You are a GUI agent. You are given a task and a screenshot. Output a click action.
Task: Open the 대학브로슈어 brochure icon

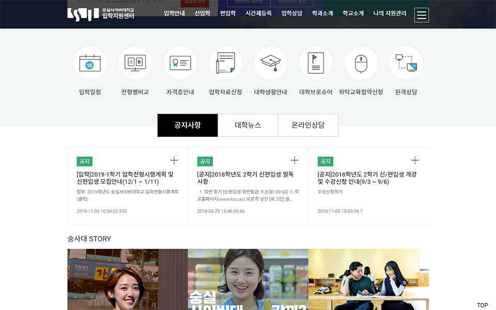316,63
